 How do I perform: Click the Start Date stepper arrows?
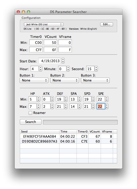[63, 61]
